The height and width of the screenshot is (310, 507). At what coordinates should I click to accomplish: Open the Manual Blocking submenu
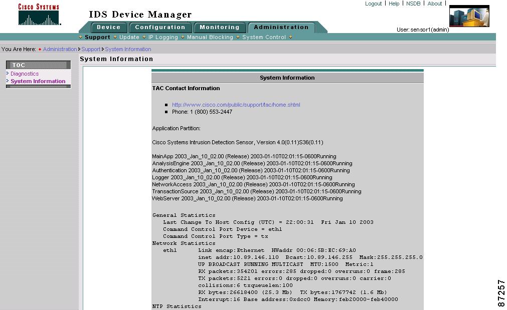point(210,37)
